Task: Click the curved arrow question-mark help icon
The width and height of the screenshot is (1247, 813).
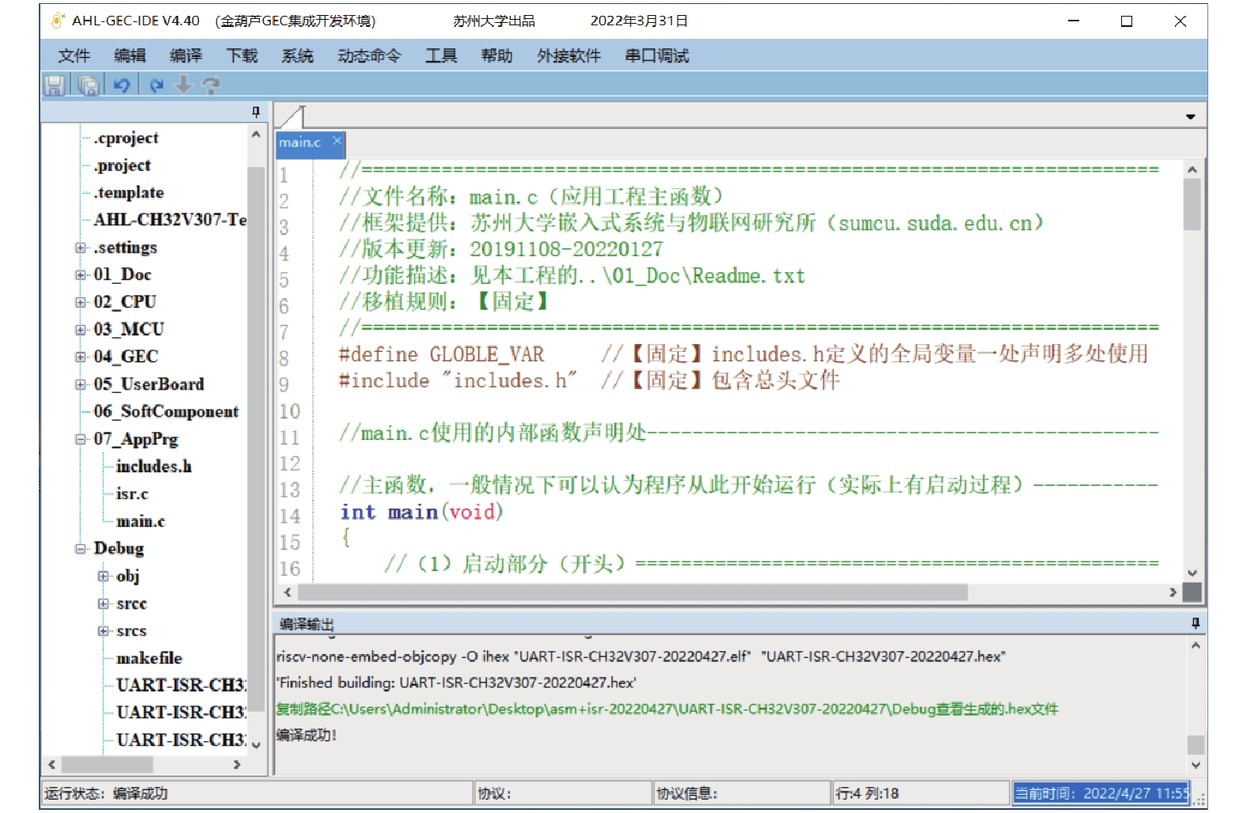Action: 211,85
